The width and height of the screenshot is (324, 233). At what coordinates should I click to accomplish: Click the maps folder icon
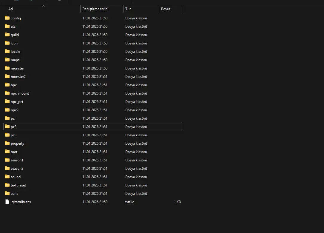pos(7,60)
